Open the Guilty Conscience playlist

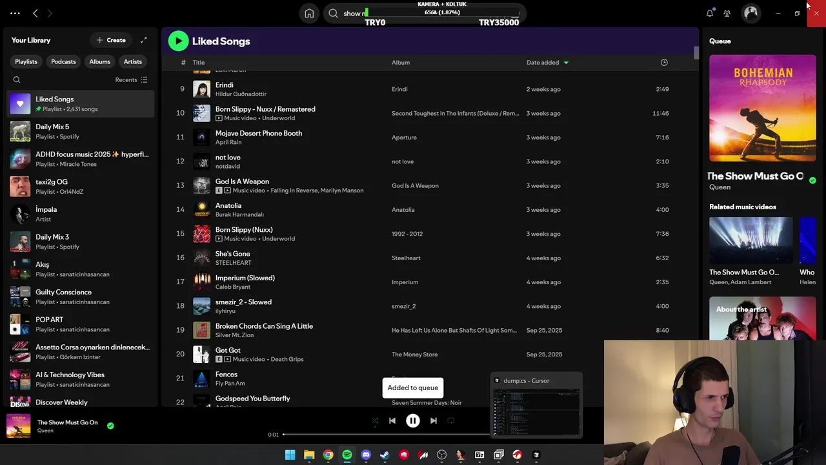coord(81,296)
